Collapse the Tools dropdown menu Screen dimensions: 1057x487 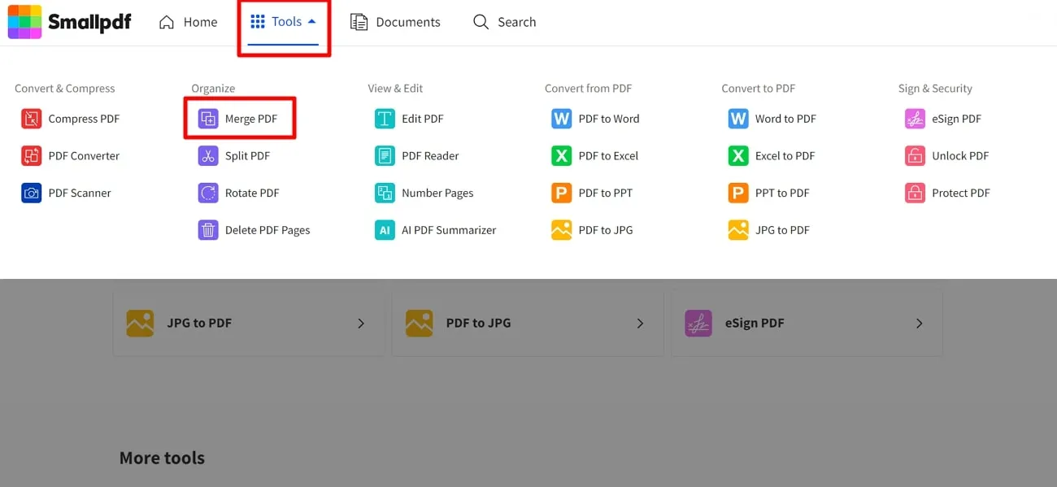click(x=283, y=22)
